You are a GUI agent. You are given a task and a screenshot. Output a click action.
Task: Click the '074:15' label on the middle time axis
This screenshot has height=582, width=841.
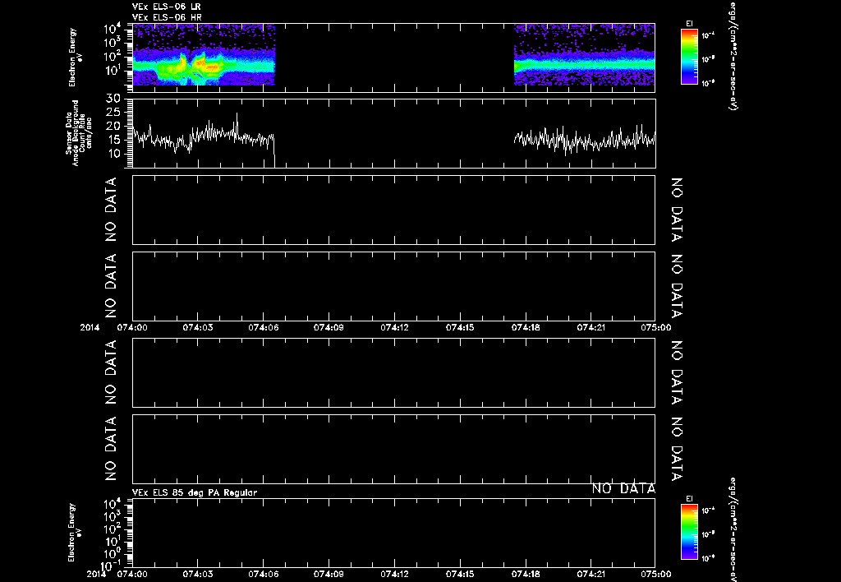pos(460,327)
